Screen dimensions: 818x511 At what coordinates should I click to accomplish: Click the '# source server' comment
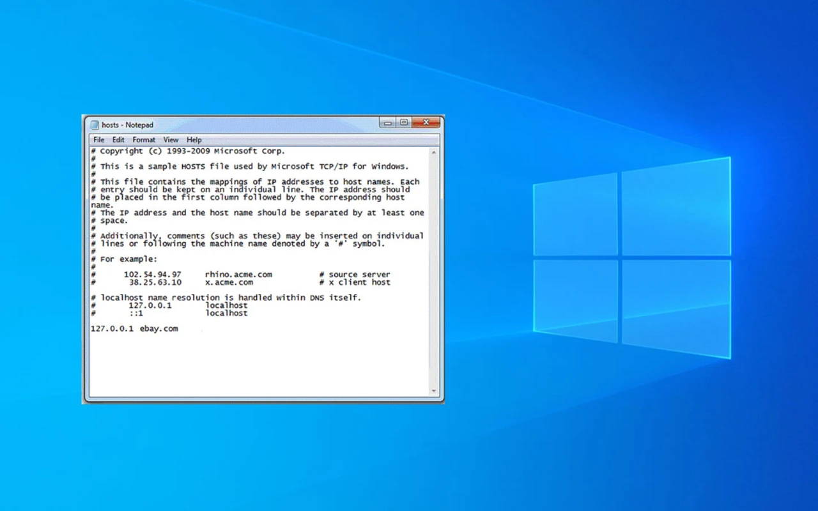355,275
